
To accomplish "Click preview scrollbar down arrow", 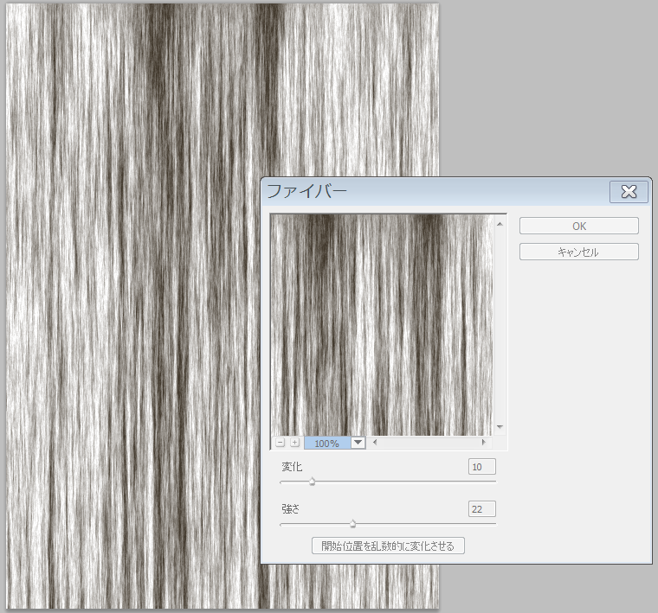I will click(x=500, y=427).
